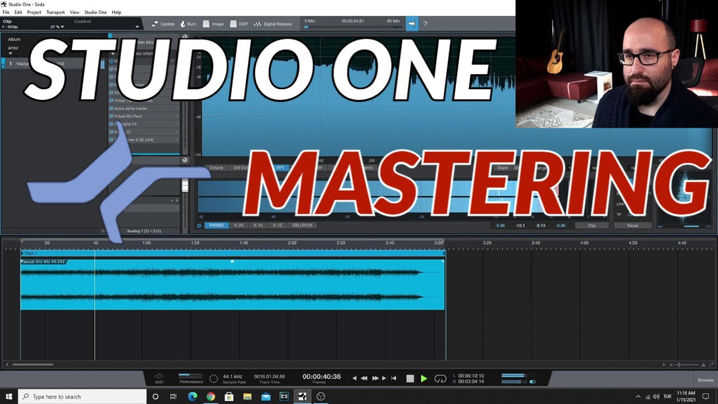Select the K-12 metering mode
The width and height of the screenshot is (718, 404).
277,226
